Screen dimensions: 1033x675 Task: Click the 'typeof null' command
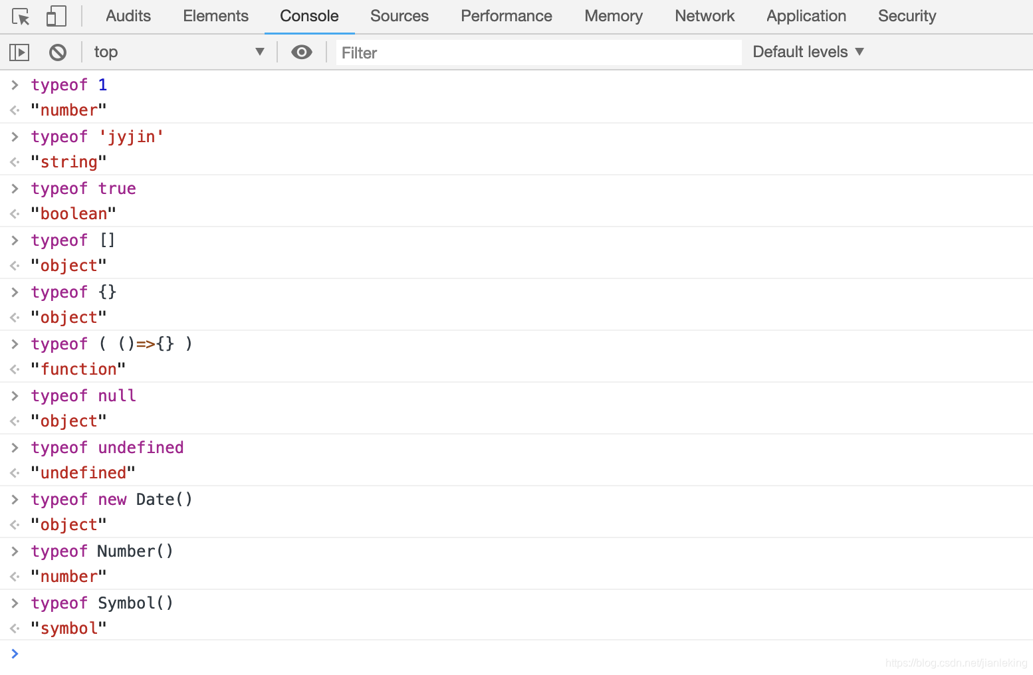(84, 396)
